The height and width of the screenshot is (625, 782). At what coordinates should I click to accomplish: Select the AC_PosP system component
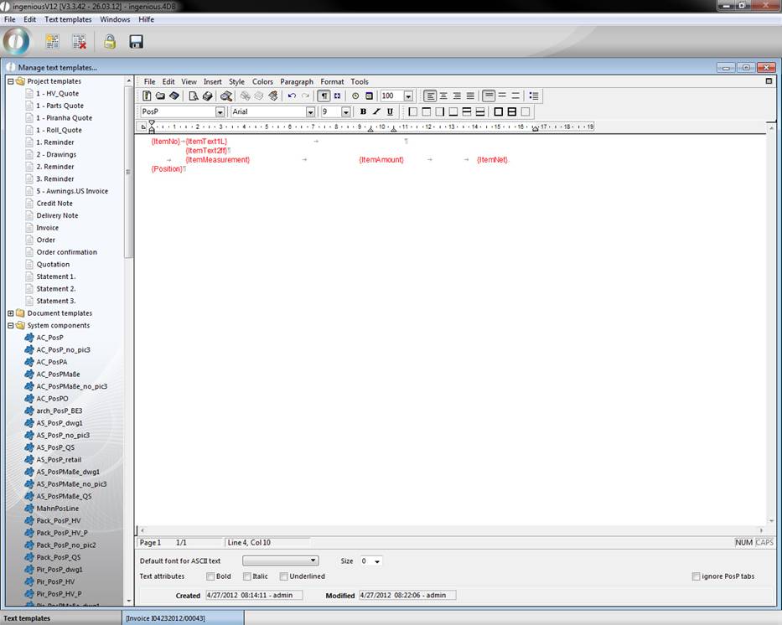click(49, 338)
